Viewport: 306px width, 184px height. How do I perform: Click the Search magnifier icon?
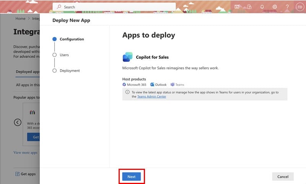(x=59, y=7)
